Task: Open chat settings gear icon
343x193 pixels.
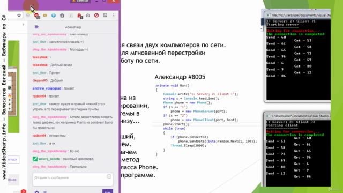Action: pos(36,192)
